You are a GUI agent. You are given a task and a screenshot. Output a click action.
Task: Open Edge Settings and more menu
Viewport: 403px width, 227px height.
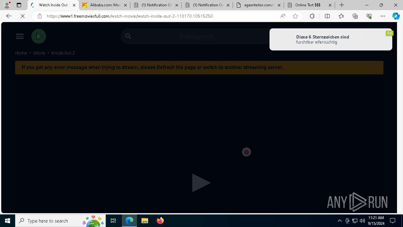[x=383, y=16]
